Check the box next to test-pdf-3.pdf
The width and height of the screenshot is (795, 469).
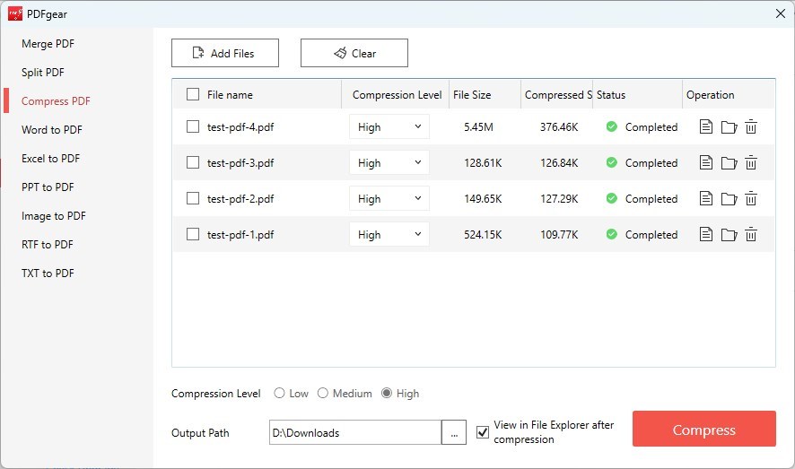point(193,163)
